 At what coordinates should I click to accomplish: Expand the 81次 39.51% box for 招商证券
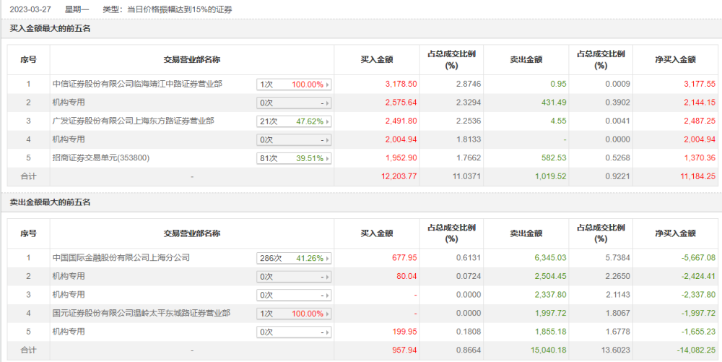[294, 158]
